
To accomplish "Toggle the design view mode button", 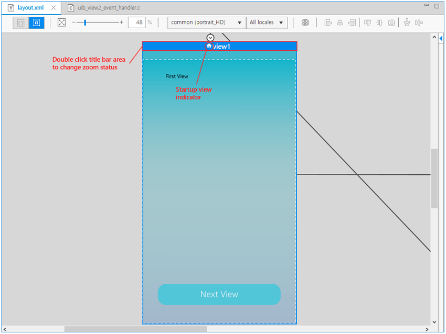I will [x=36, y=23].
